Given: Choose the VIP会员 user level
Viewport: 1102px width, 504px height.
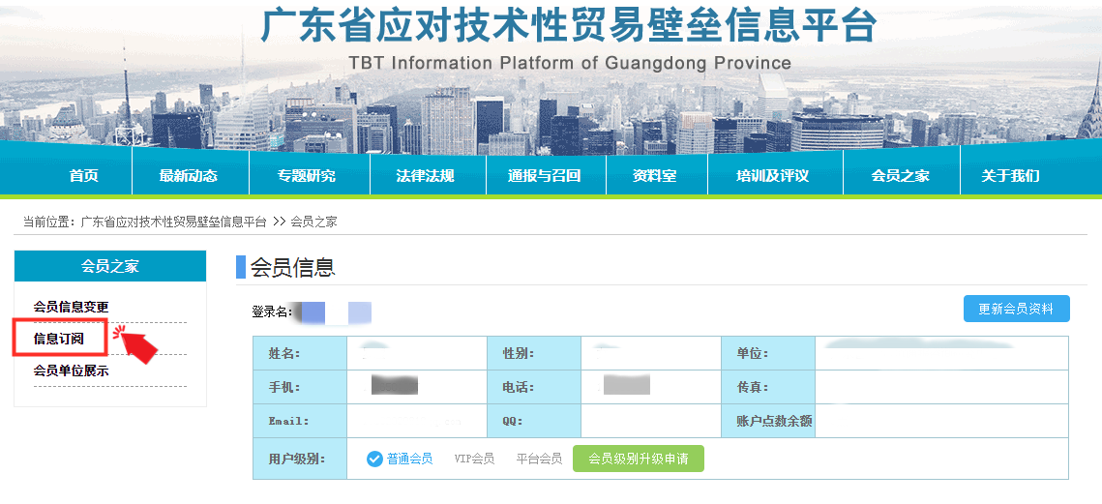Looking at the screenshot, I should (474, 459).
